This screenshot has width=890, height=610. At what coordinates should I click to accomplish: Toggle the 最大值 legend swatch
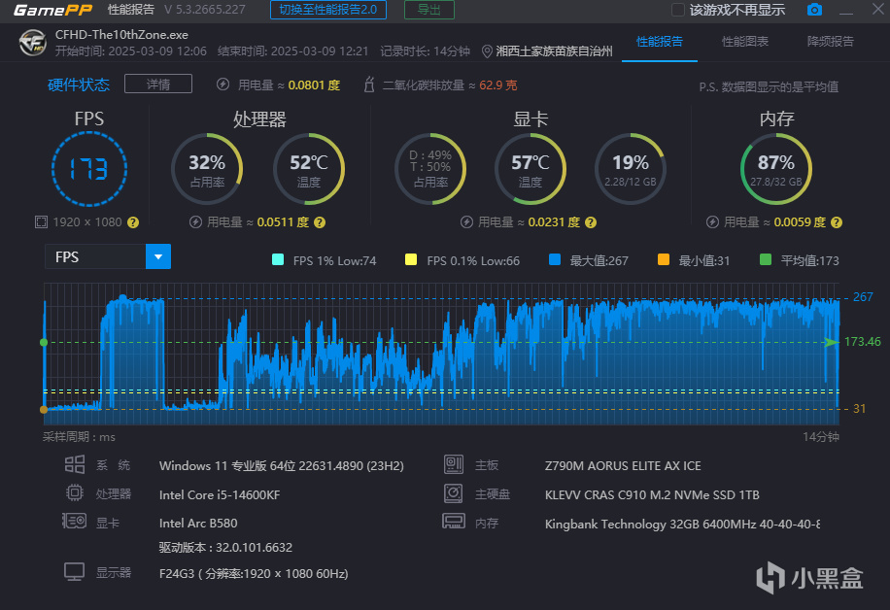coord(555,260)
